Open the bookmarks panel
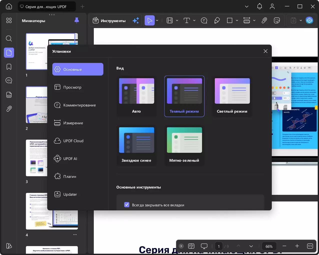 point(9,67)
